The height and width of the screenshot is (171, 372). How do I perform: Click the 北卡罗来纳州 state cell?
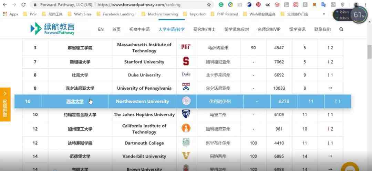[218, 75]
